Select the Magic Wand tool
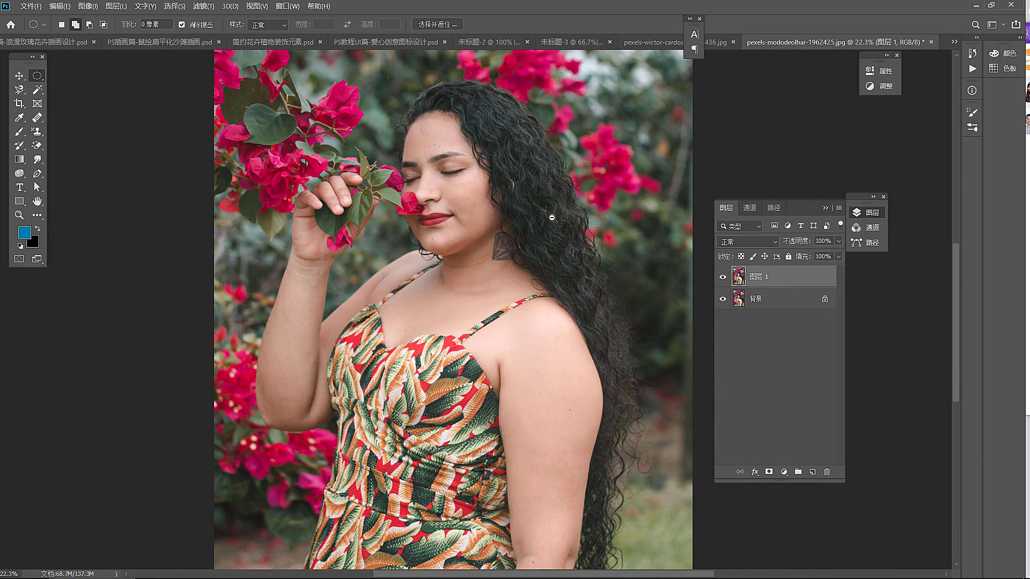The width and height of the screenshot is (1030, 579). coord(37,90)
